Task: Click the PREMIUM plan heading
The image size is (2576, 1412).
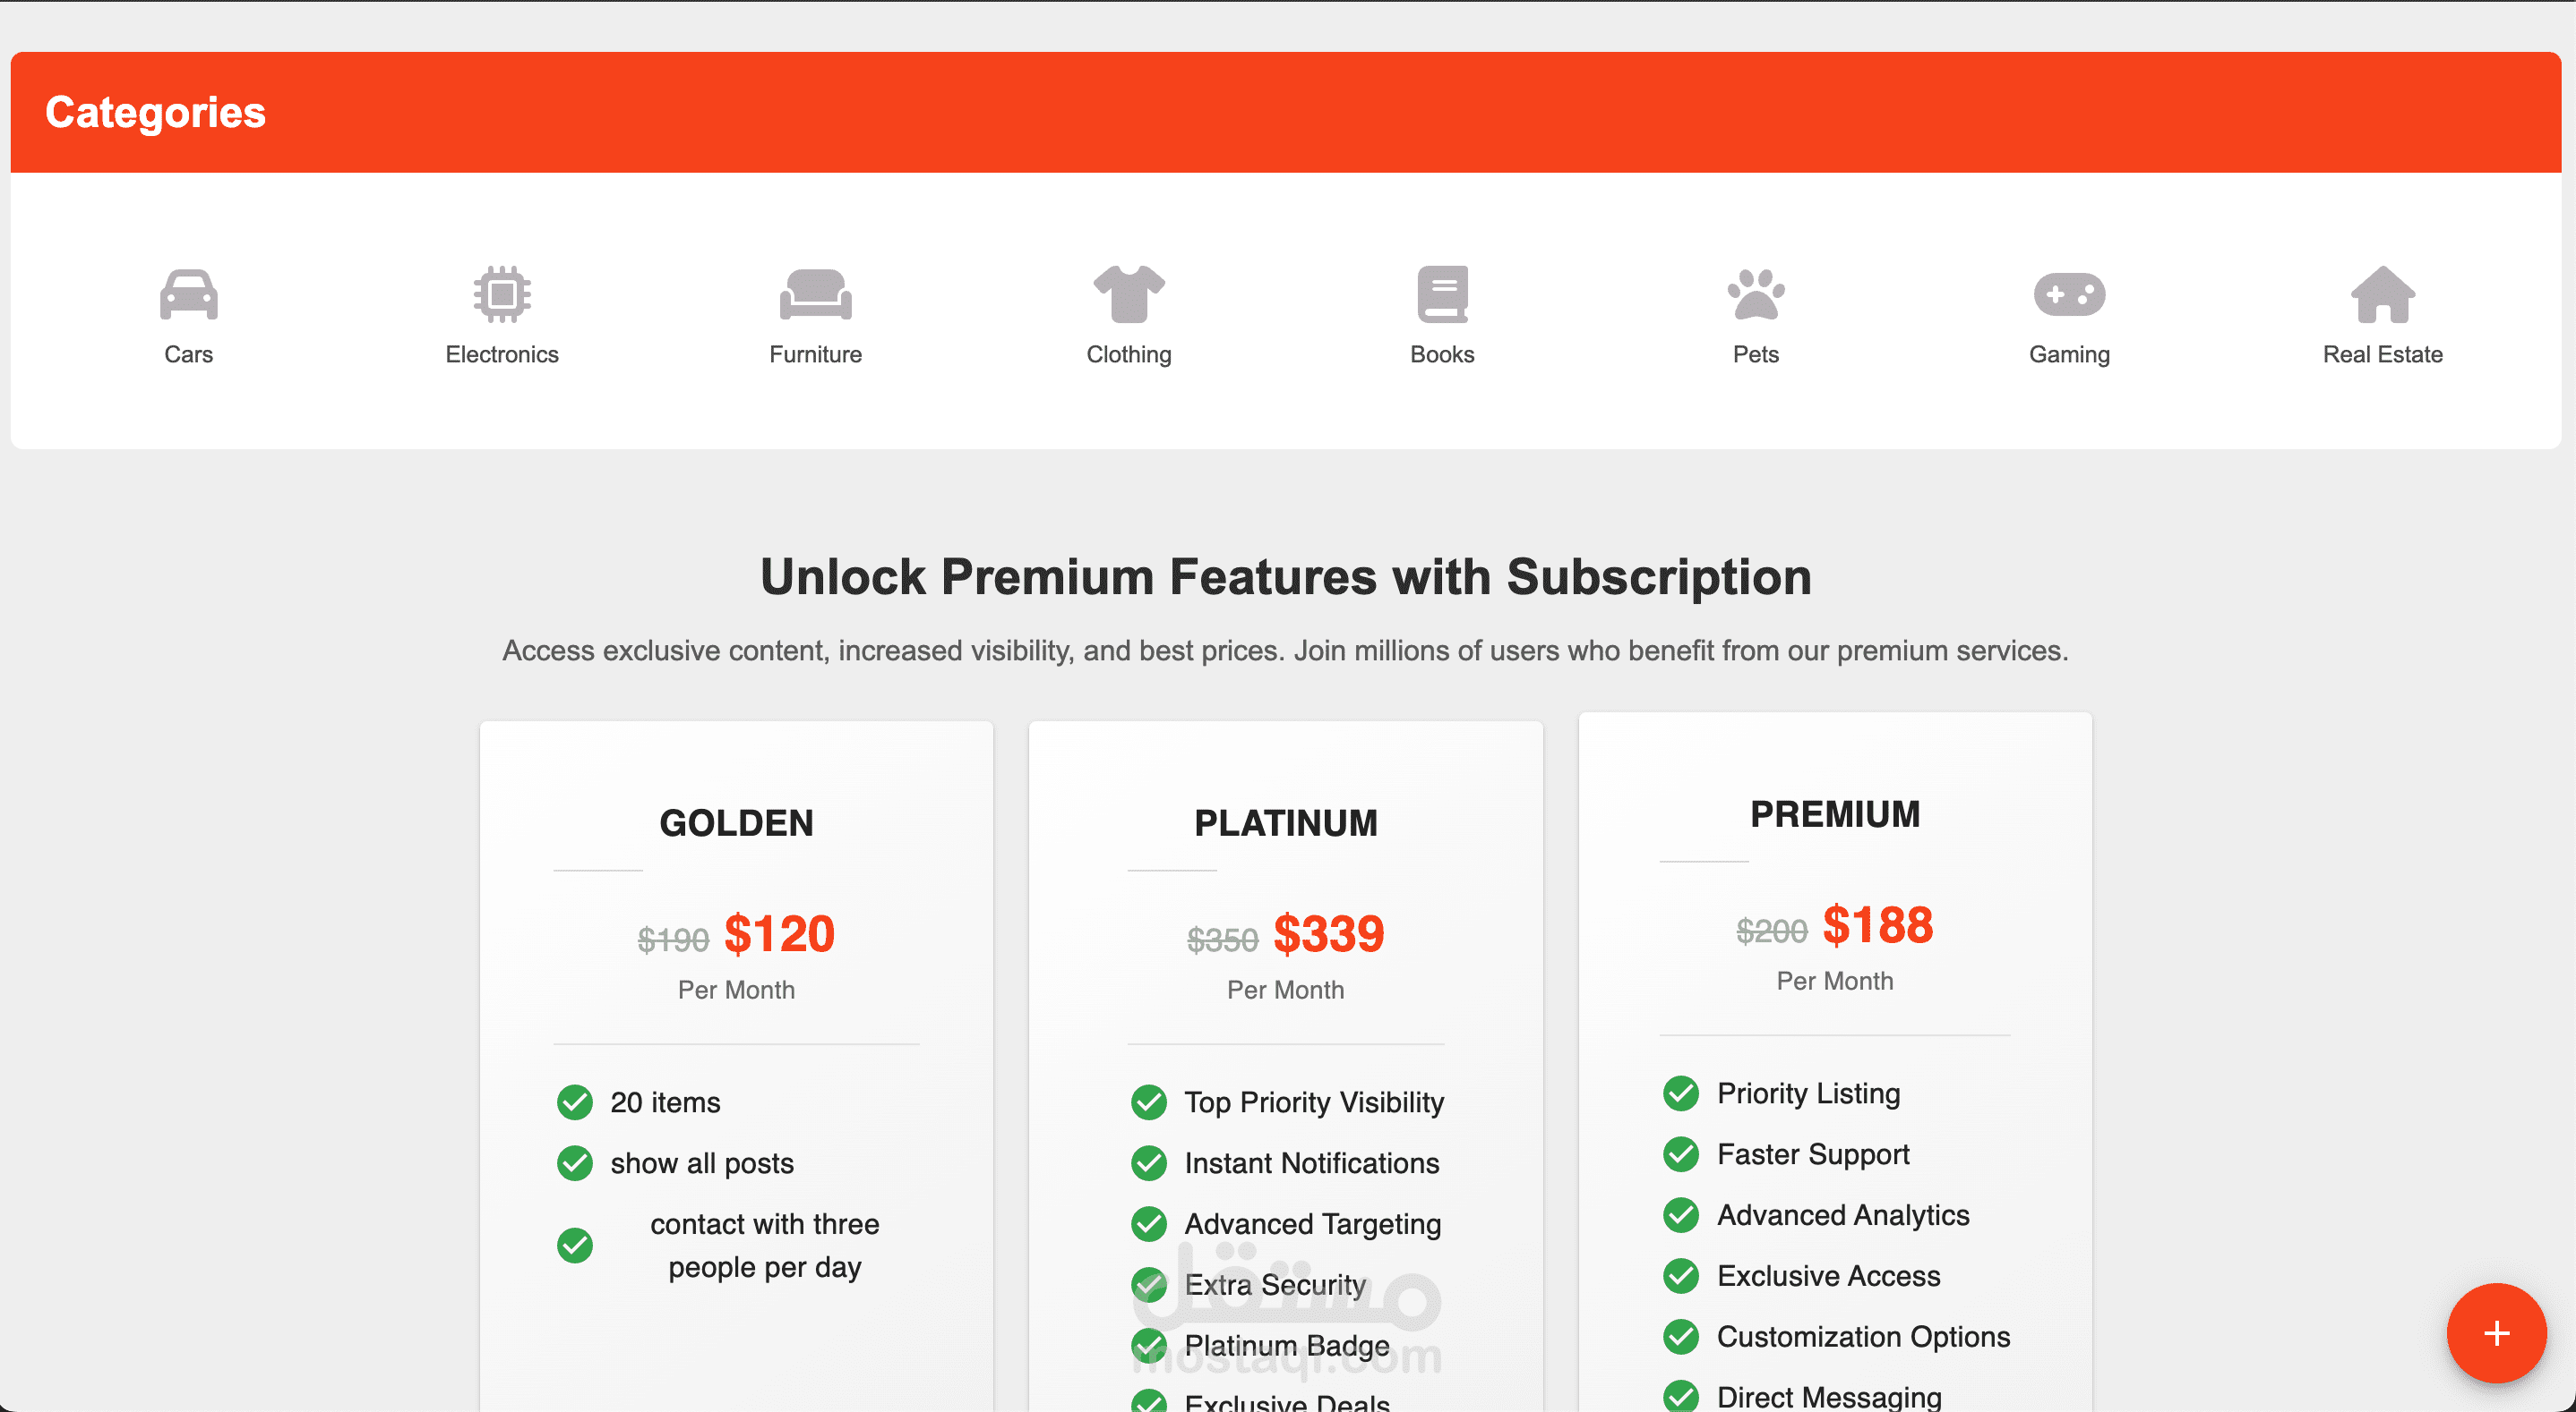Action: (1835, 814)
